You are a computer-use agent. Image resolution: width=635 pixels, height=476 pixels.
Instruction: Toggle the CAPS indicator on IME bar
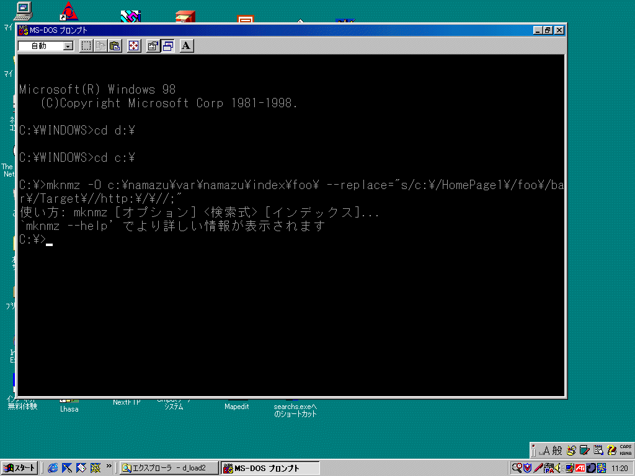[x=625, y=447]
